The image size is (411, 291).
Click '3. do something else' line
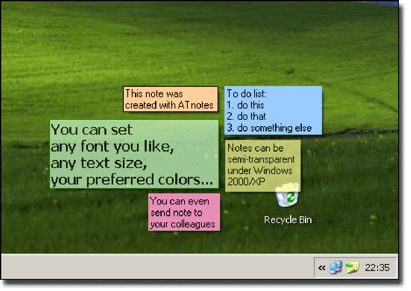(269, 128)
